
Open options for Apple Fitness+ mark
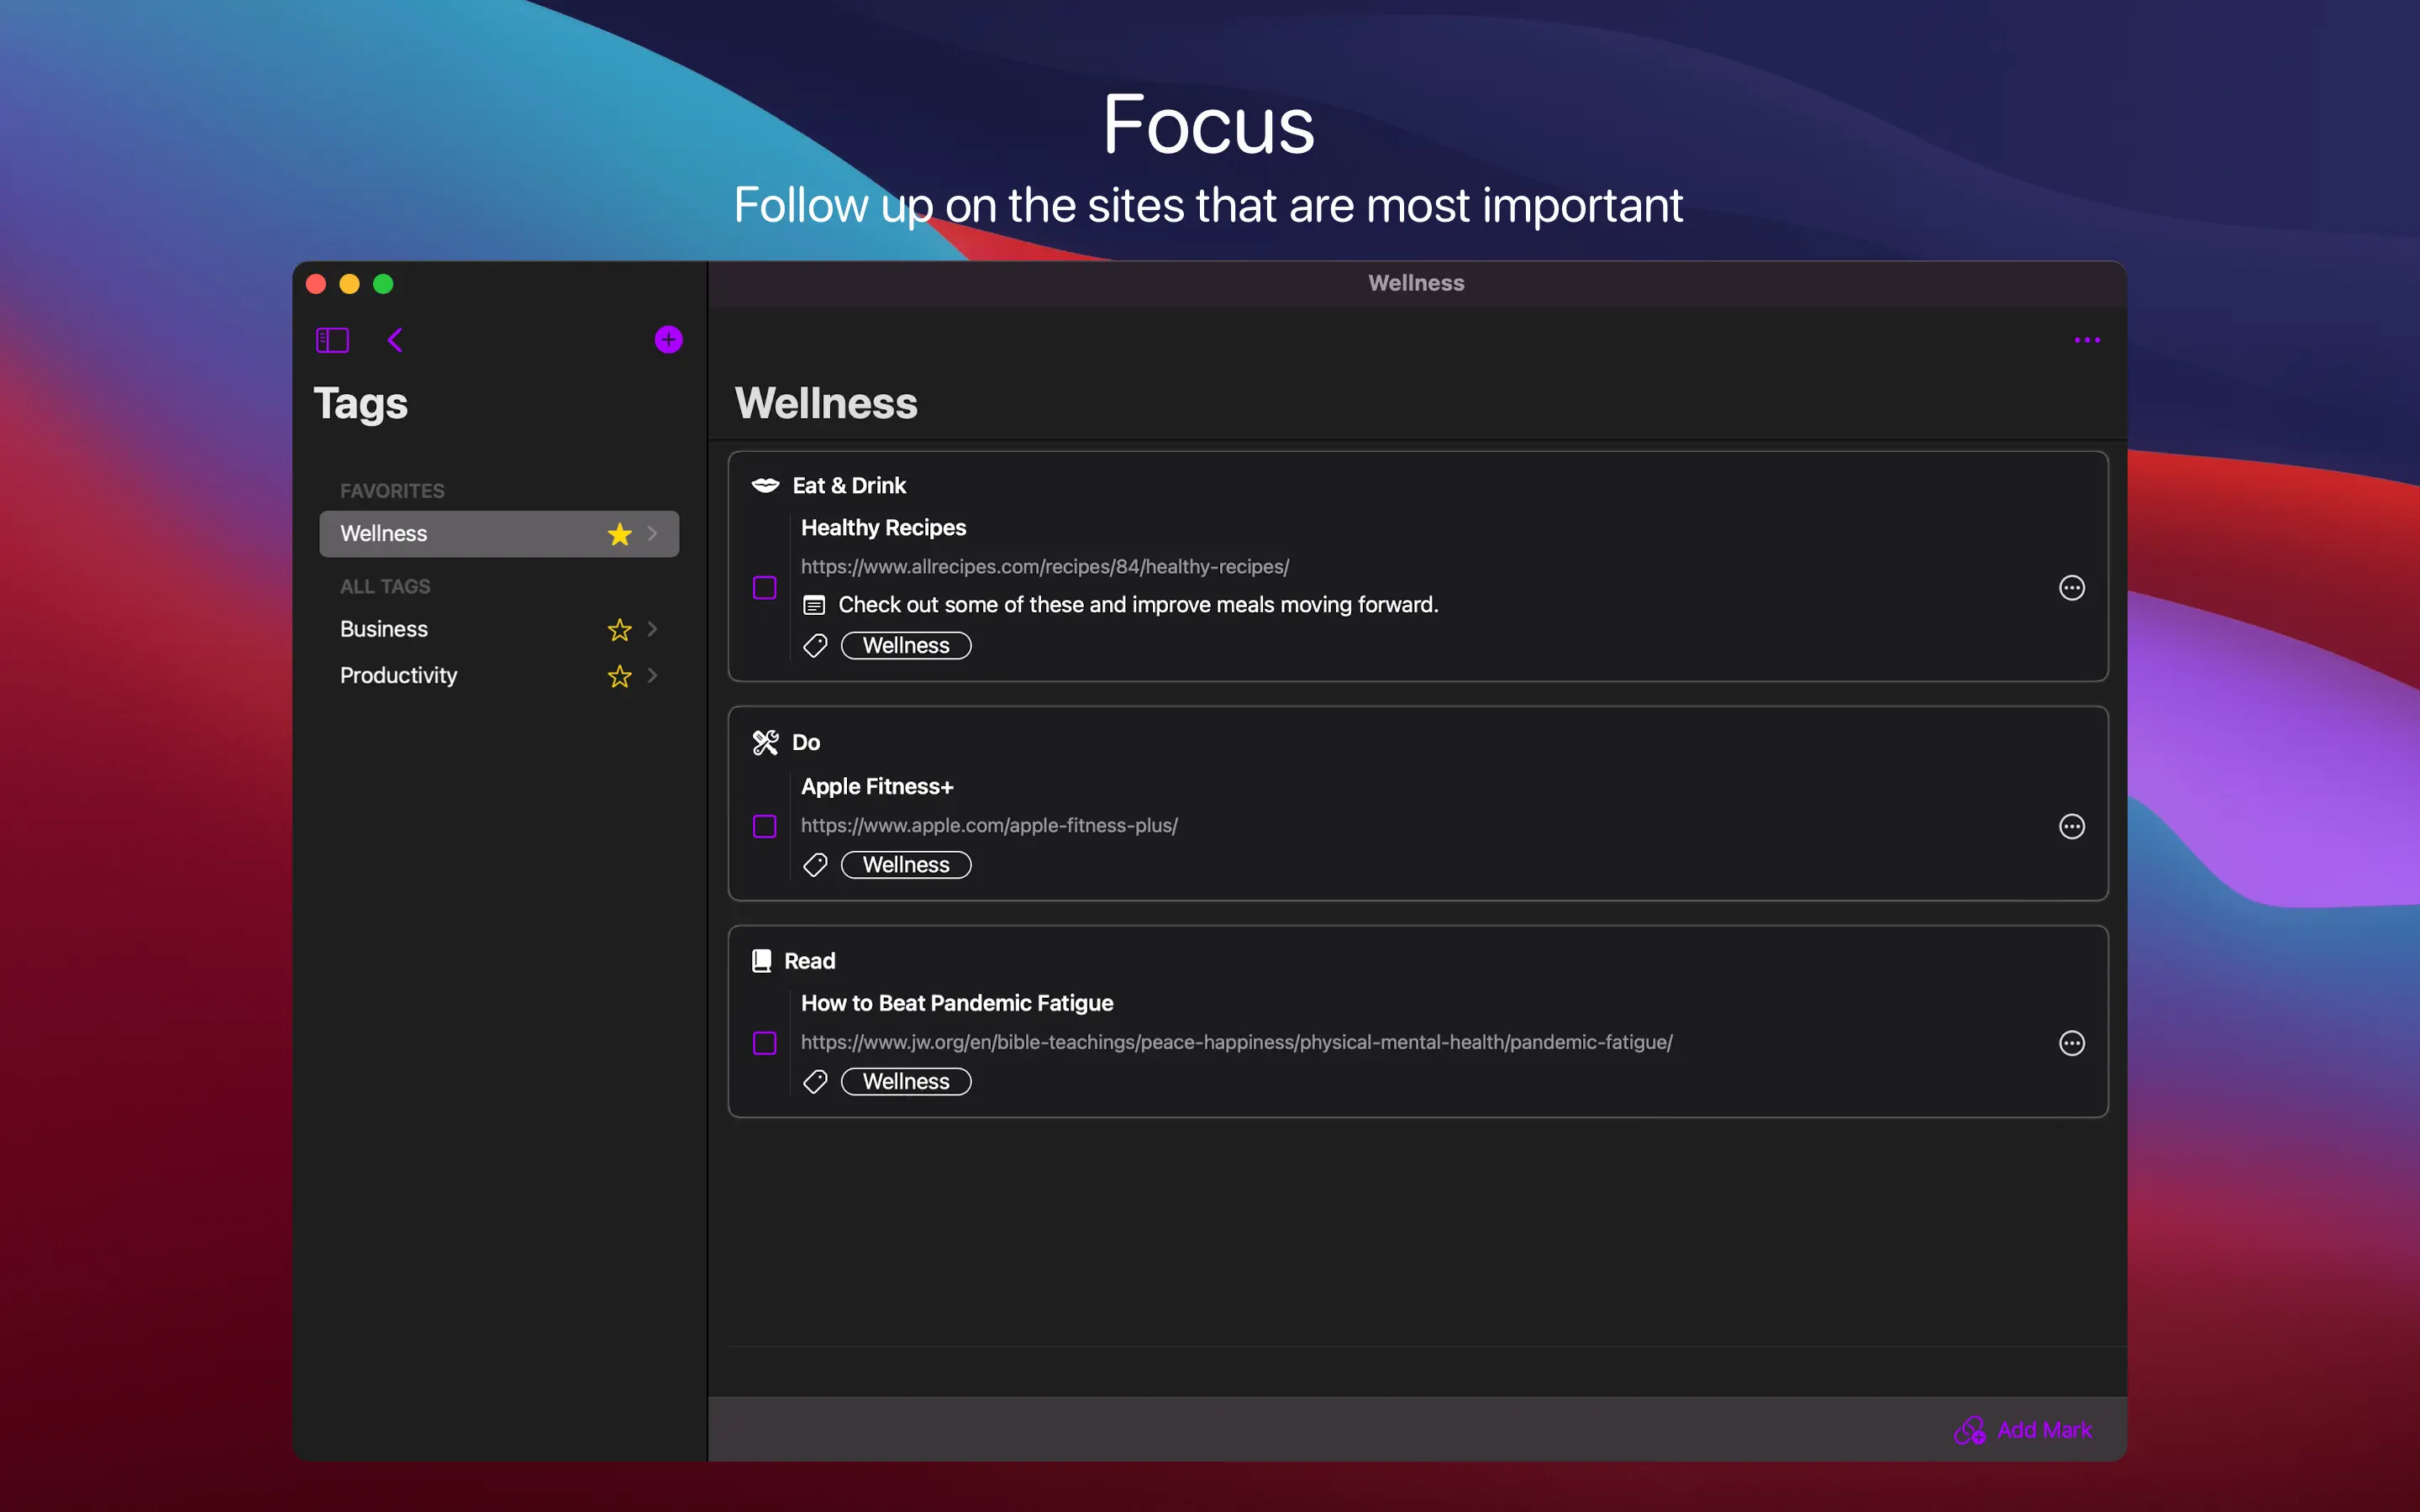pos(2071,826)
